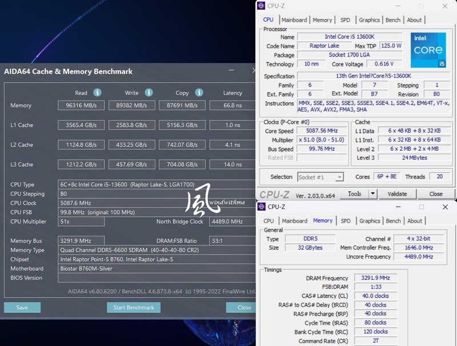Open the About tab in the lower CPU-Z window
Viewport: 457px width, 346px height.
tap(415, 221)
